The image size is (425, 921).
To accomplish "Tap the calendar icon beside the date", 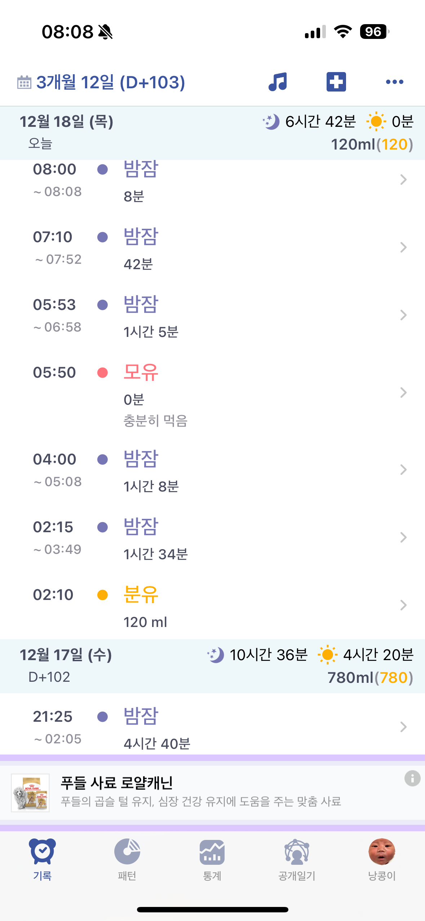I will 24,83.
